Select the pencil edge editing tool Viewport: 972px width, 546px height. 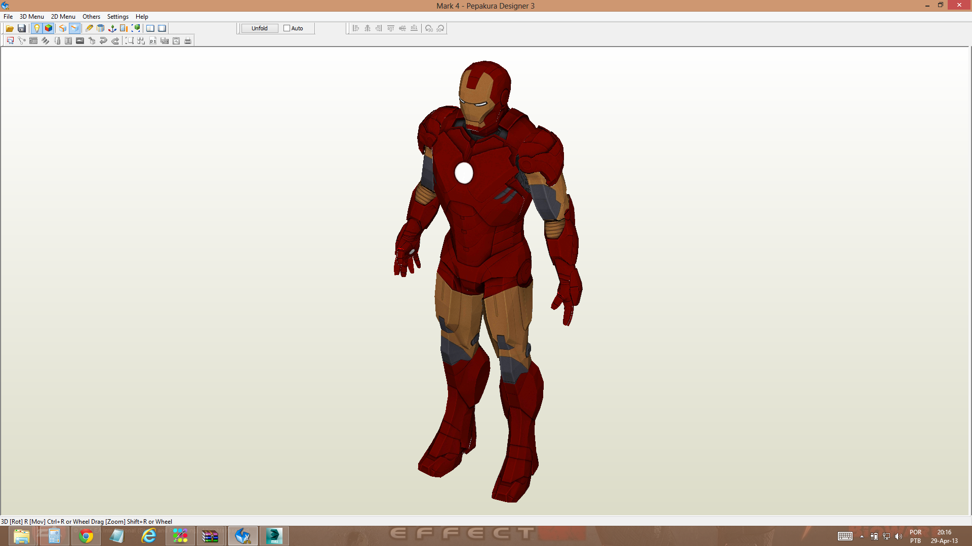(89, 28)
